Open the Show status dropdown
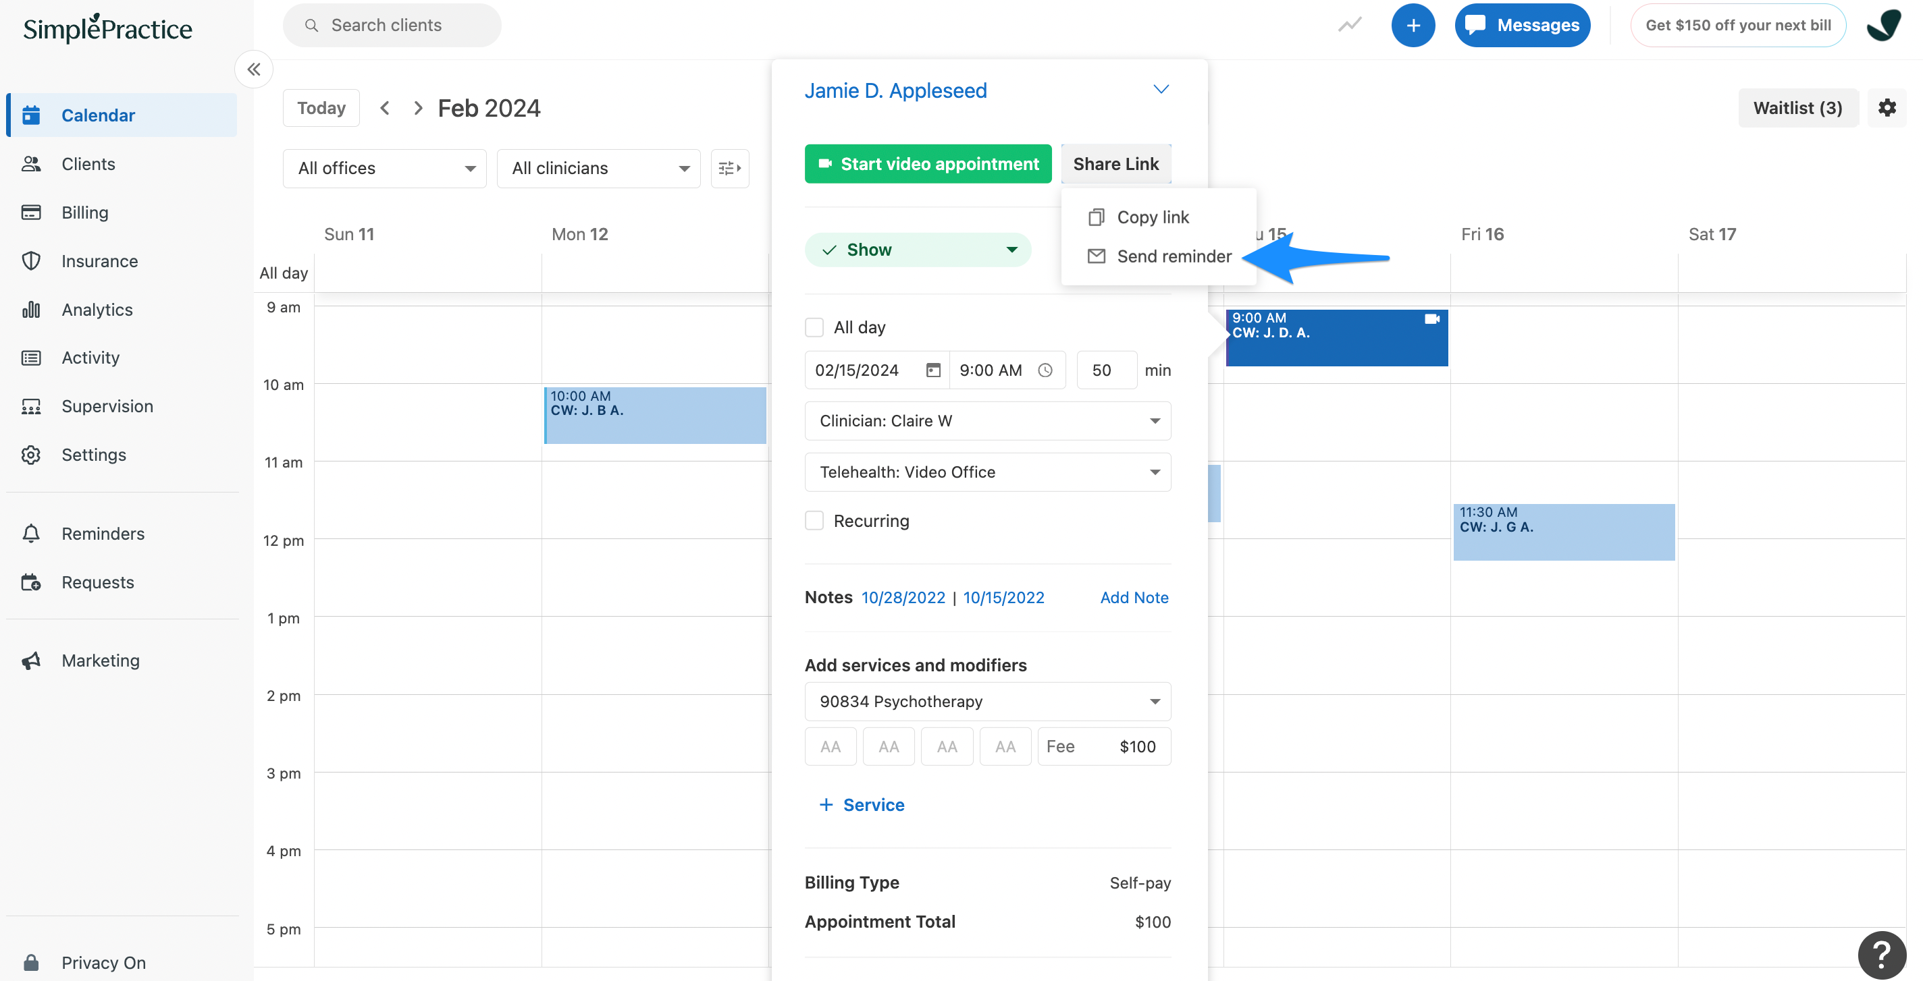 918,250
